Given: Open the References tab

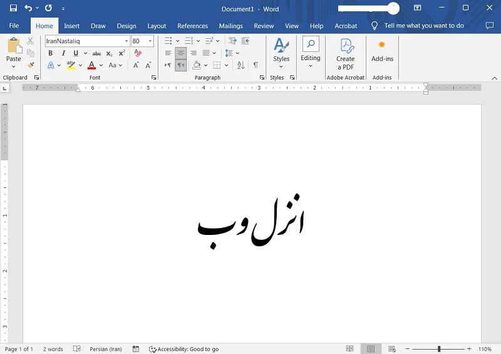Looking at the screenshot, I should [192, 26].
